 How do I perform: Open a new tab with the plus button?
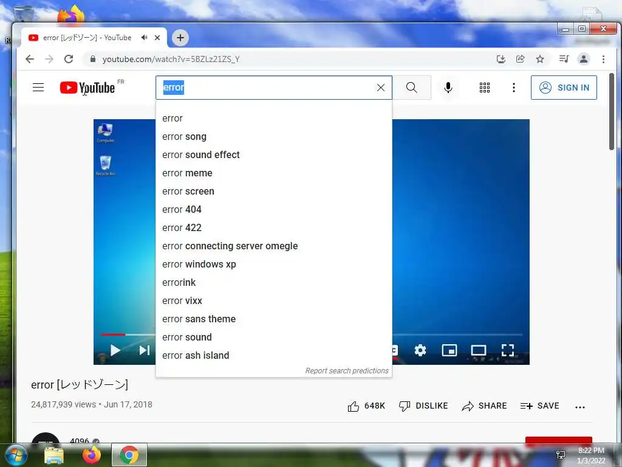click(180, 38)
